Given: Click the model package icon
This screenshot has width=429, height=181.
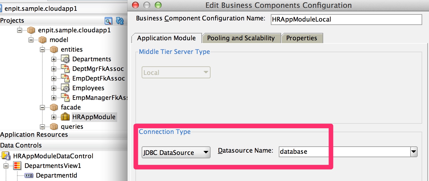Looking at the screenshot, I should (x=42, y=40).
